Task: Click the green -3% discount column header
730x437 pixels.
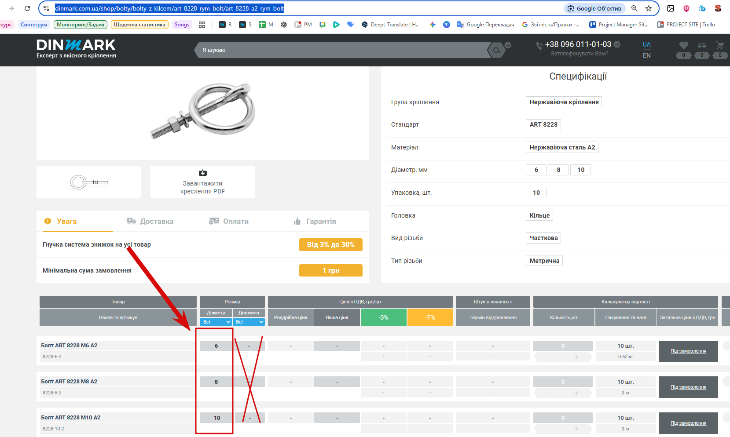Action: [384, 317]
